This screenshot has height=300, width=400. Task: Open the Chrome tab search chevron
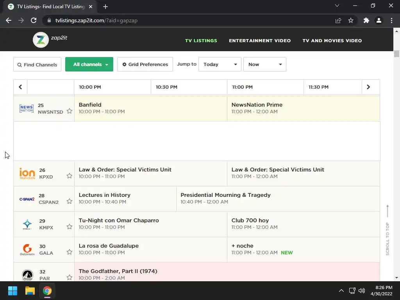(x=337, y=5)
